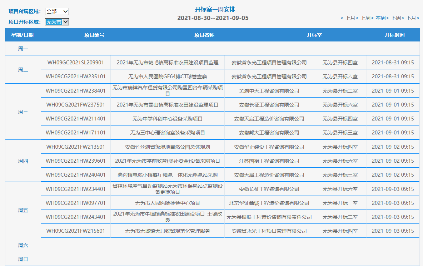
Task: Click the 开标室 column header
Action: click(314, 35)
